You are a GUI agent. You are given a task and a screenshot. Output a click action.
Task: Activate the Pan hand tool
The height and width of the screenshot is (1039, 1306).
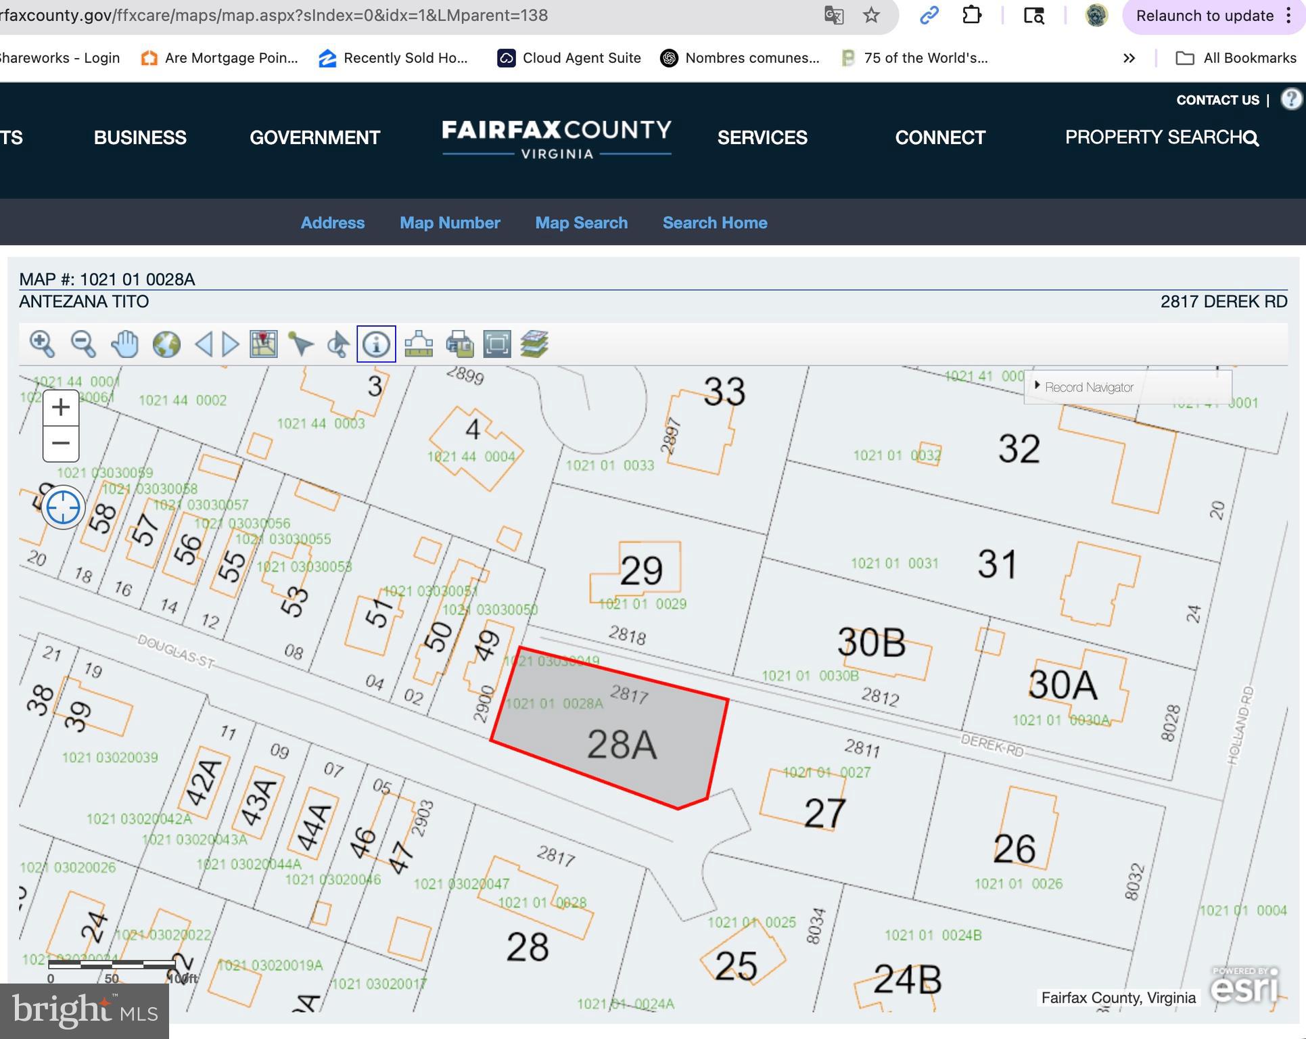pos(123,344)
